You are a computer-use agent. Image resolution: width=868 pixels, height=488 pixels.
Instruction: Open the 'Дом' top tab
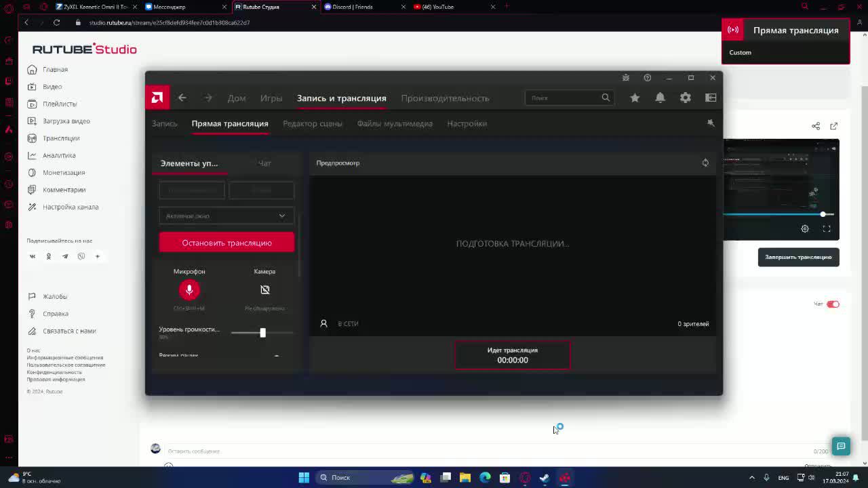237,98
